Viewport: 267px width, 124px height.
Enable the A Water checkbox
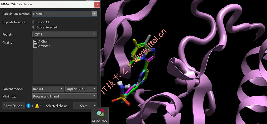click(x=35, y=46)
